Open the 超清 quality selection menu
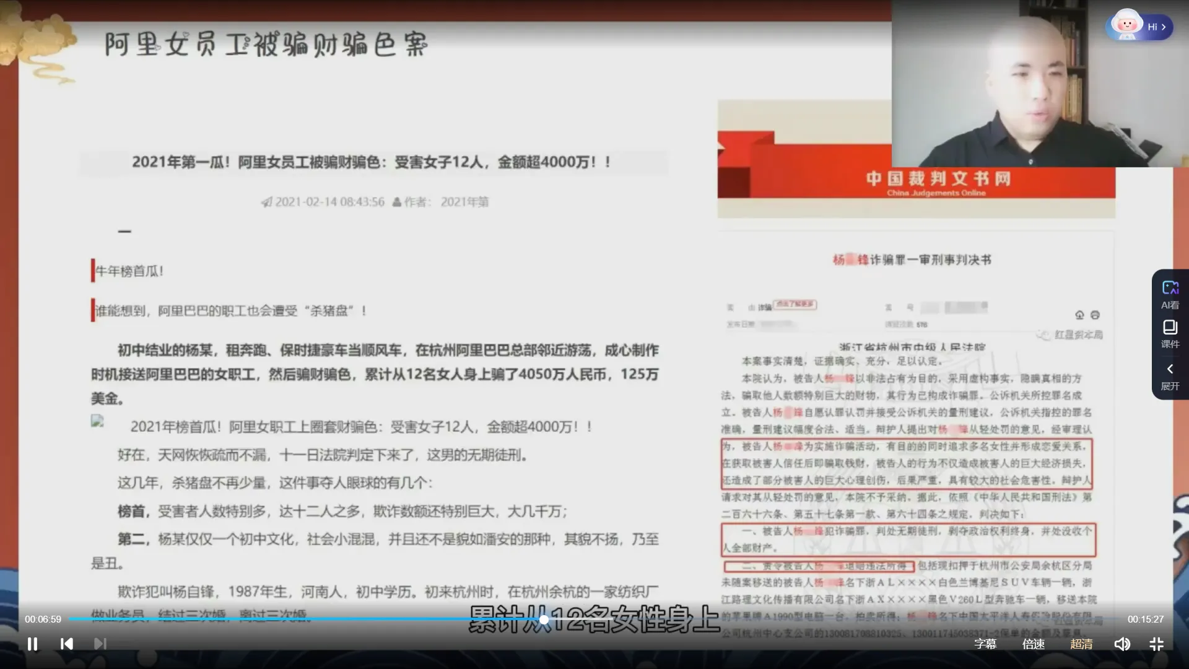1189x669 pixels. (x=1081, y=644)
